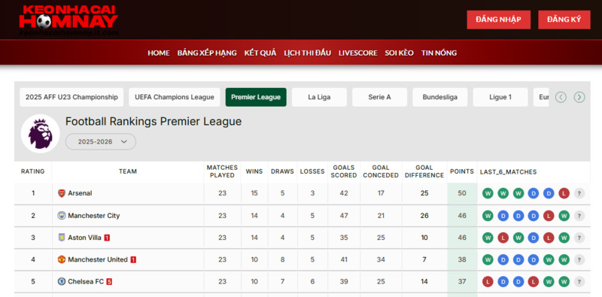Click the red L result badge in the Manchester City row
The image size is (602, 297).
tap(549, 216)
